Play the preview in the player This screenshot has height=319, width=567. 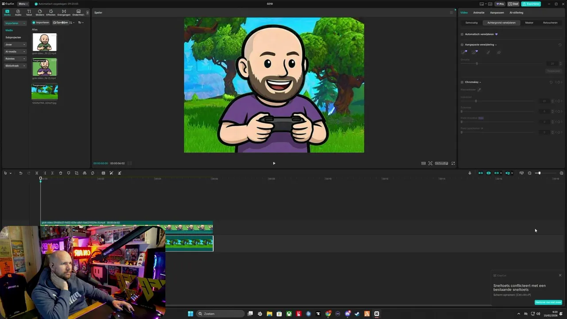274,163
